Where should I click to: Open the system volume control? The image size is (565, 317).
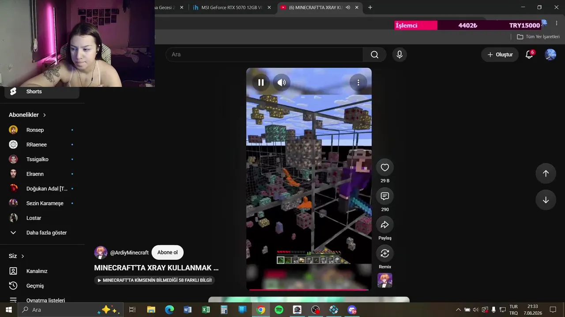[x=475, y=310]
